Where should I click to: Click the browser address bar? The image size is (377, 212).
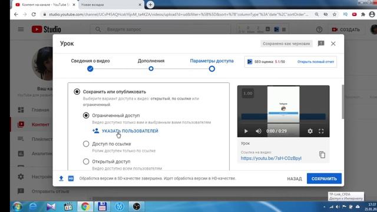point(178,14)
